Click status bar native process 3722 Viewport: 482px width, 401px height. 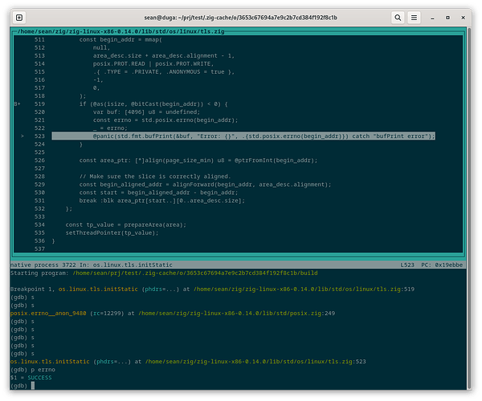pos(43,265)
